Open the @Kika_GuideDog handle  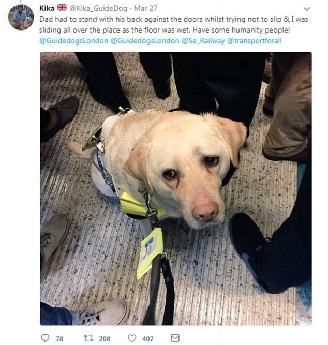(x=98, y=8)
